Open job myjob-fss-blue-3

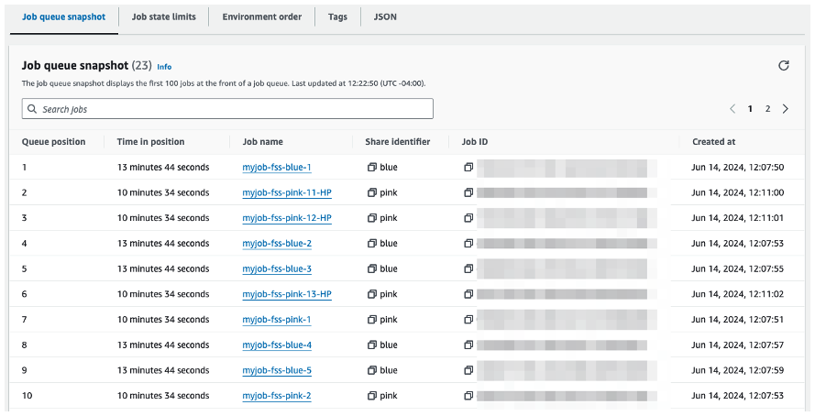[277, 268]
